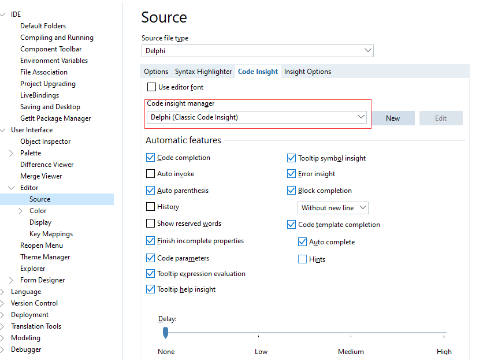
Task: Expand the Palette tree node
Action: (x=12, y=153)
